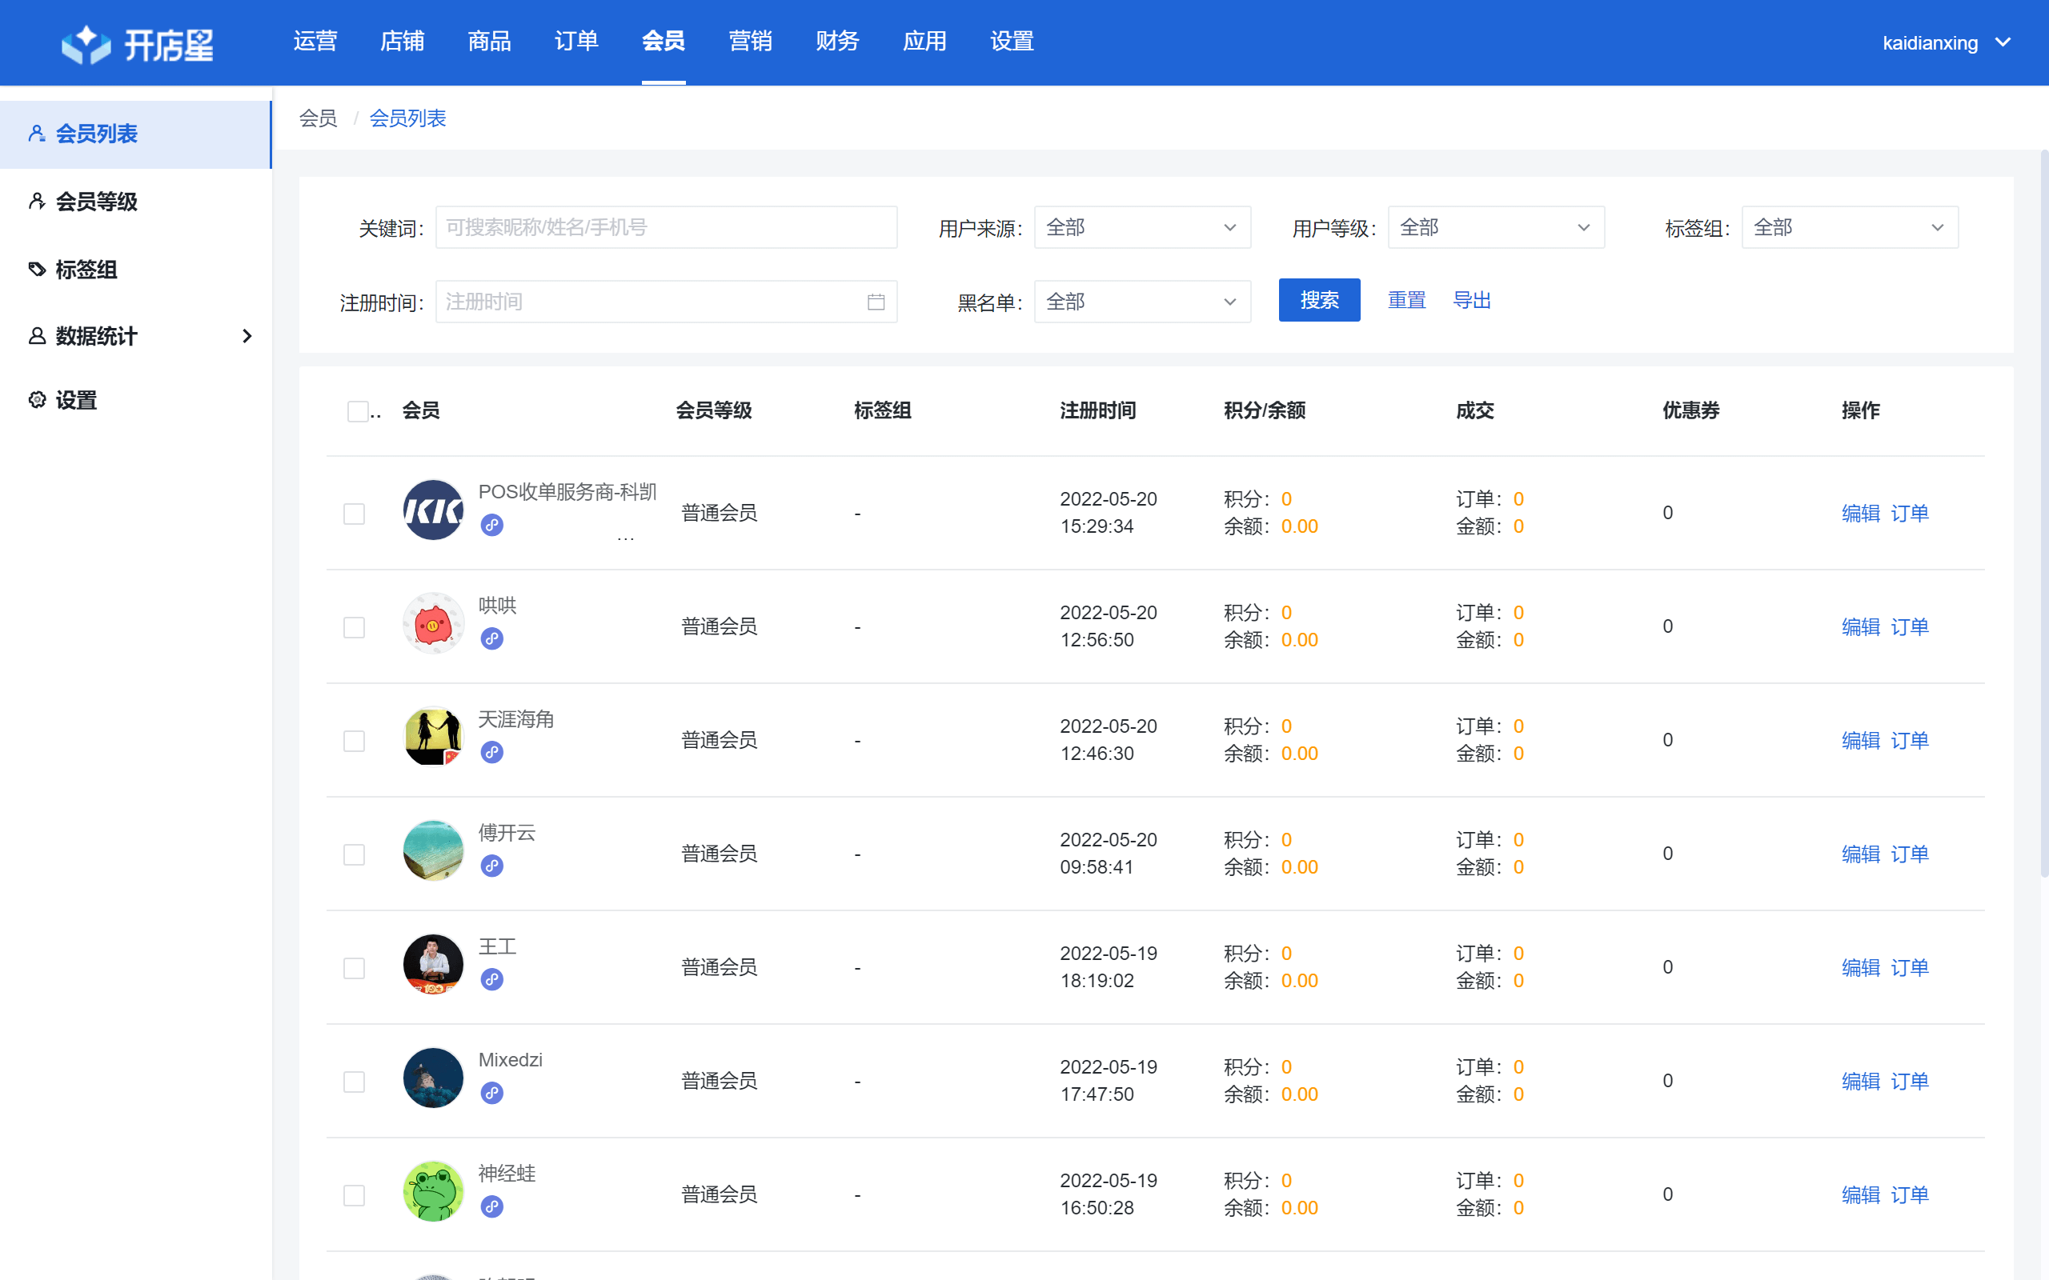Check the select-all checkbox in table header
Image resolution: width=2049 pixels, height=1280 pixels.
(x=357, y=411)
